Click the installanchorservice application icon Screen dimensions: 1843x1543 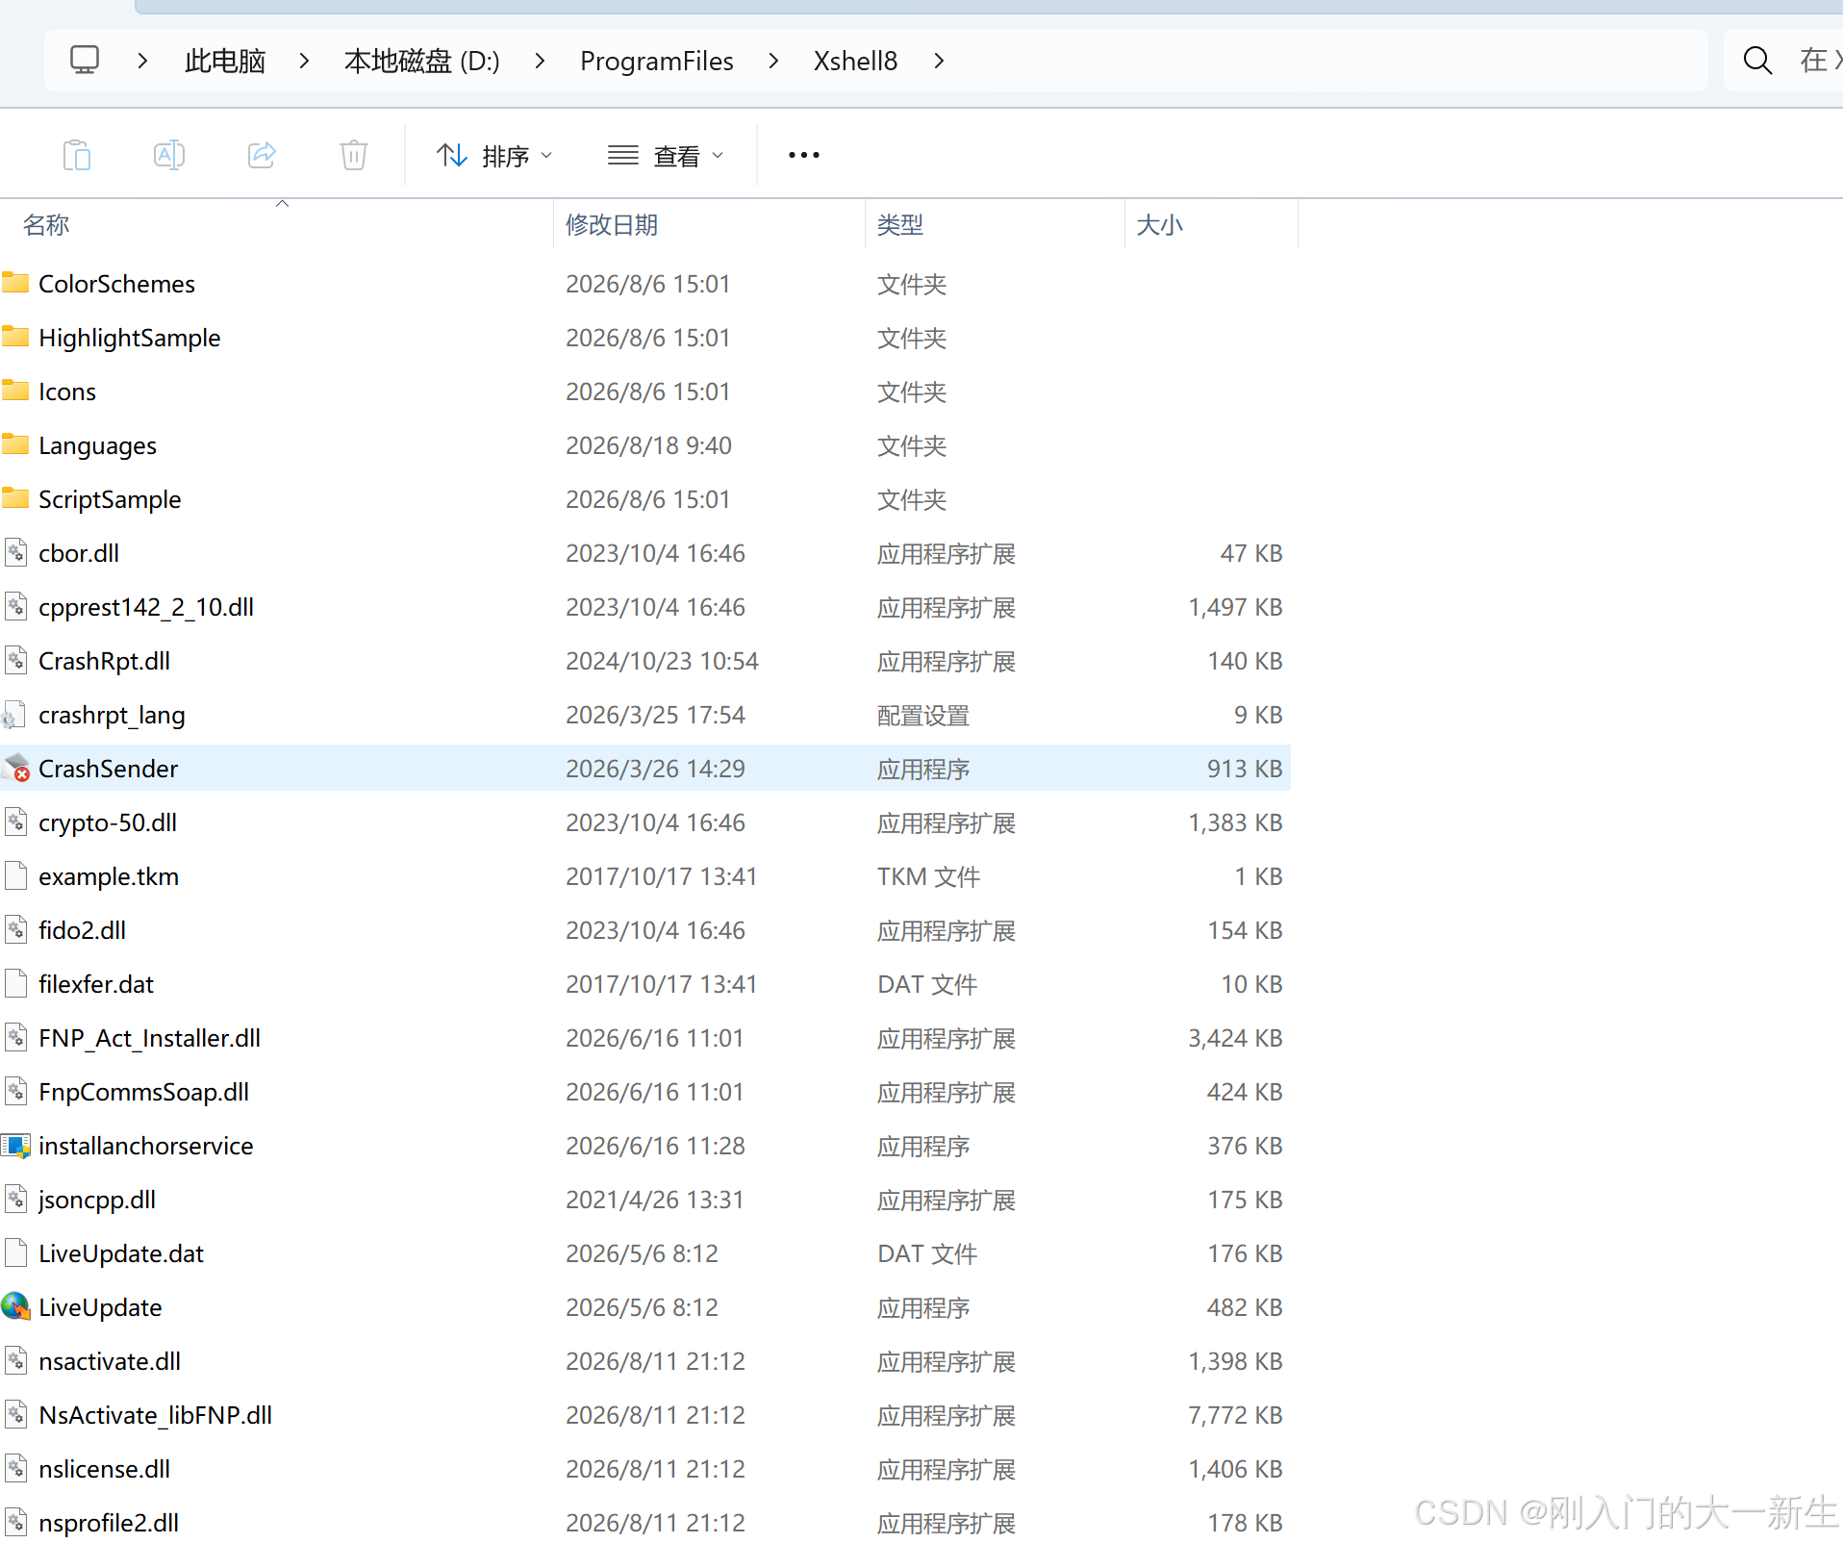point(16,1145)
